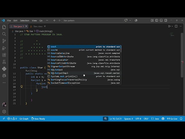
Task: Change encoding via UTF-8
Action: click(x=138, y=119)
